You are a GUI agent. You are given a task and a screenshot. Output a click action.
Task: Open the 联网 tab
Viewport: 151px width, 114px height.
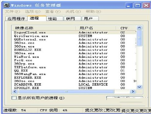point(73,18)
